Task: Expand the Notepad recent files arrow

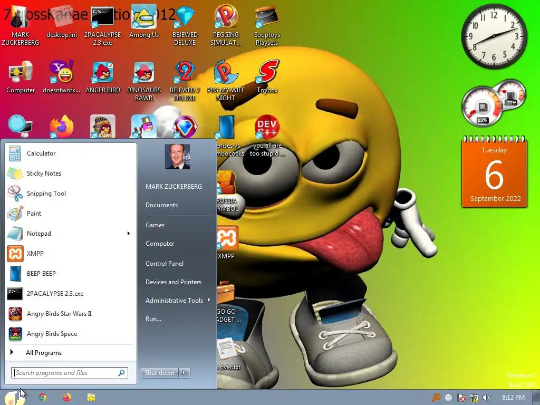Action: coord(129,234)
